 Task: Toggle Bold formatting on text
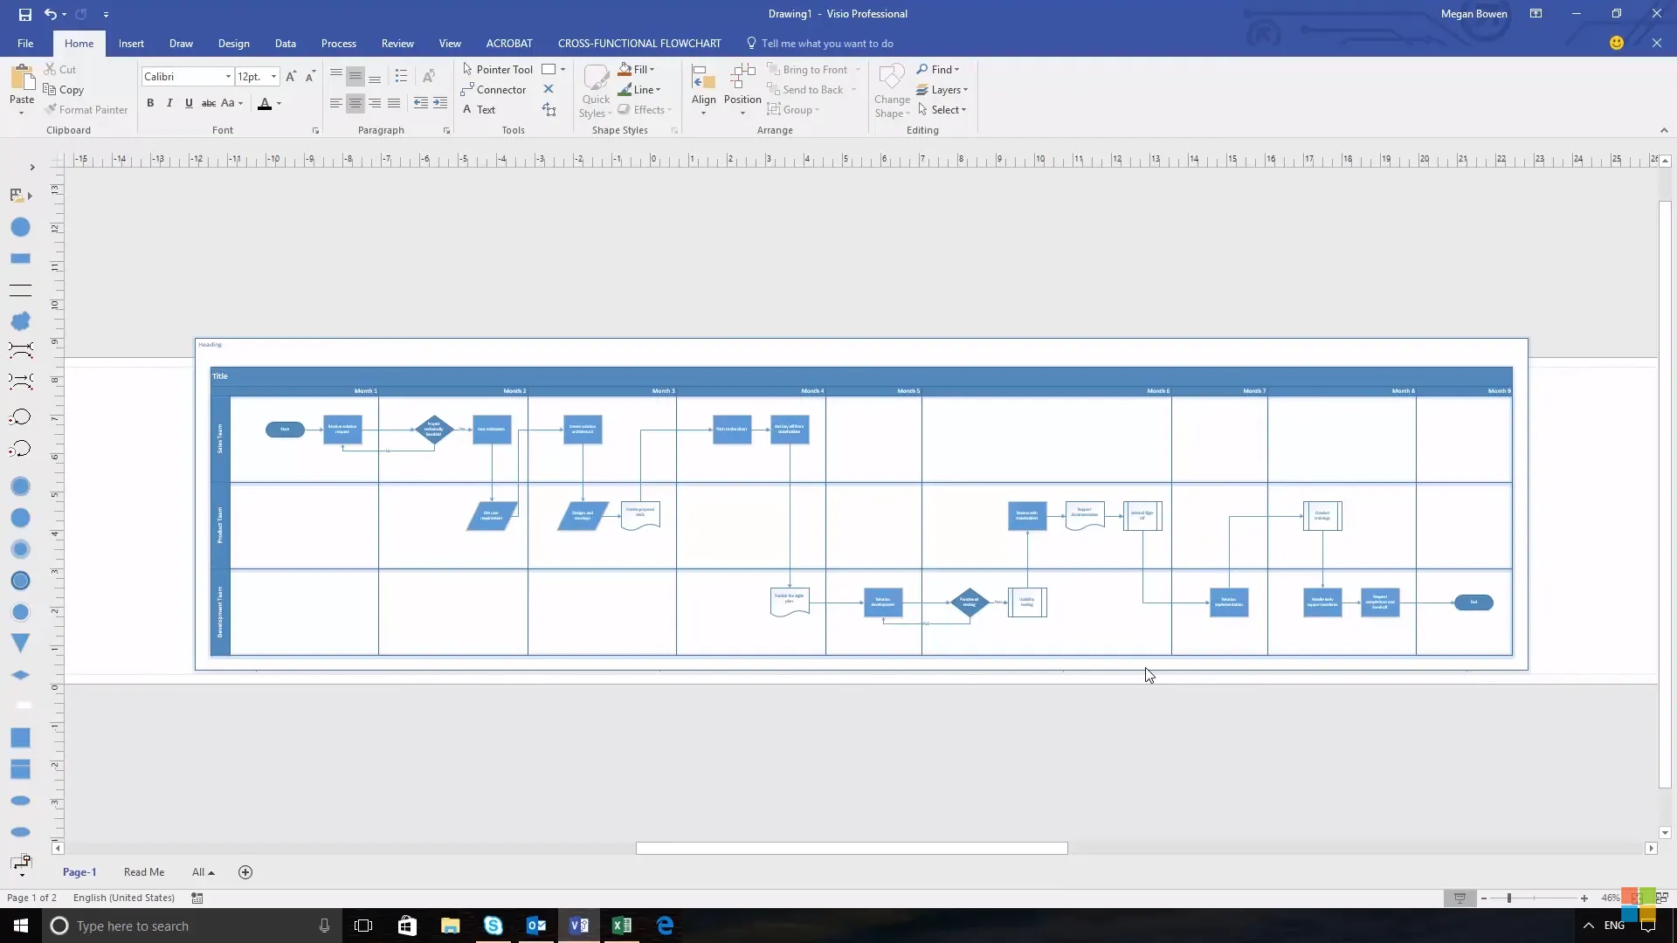coord(149,104)
